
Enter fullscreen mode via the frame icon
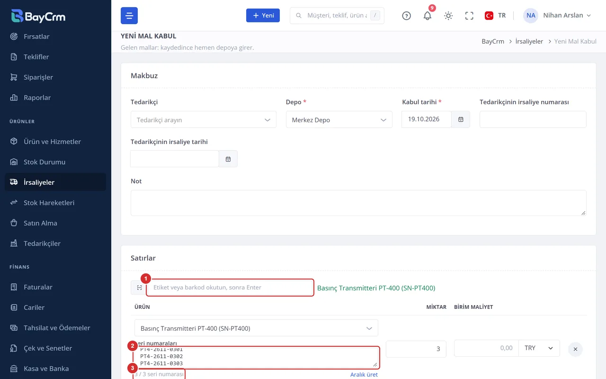(469, 16)
